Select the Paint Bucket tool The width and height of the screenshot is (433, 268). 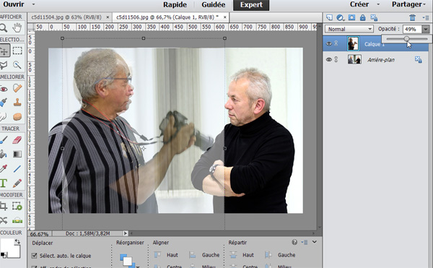tap(4, 154)
